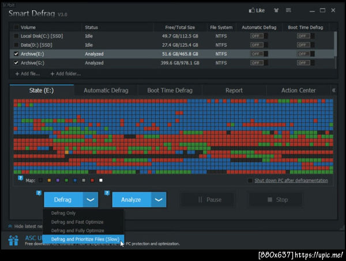The width and height of the screenshot is (346, 261).
Task: Click Hide latest news text
Action: (28, 226)
